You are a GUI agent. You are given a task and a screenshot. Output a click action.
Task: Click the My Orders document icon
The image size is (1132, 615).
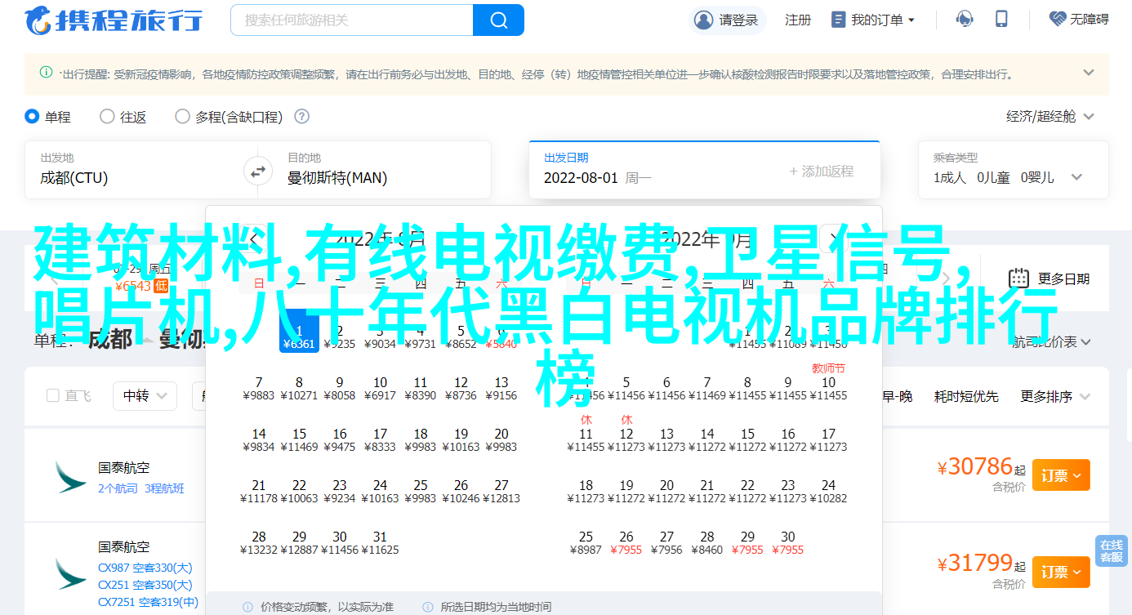(838, 20)
